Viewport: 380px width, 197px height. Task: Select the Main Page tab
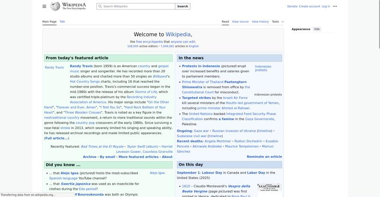49,21
